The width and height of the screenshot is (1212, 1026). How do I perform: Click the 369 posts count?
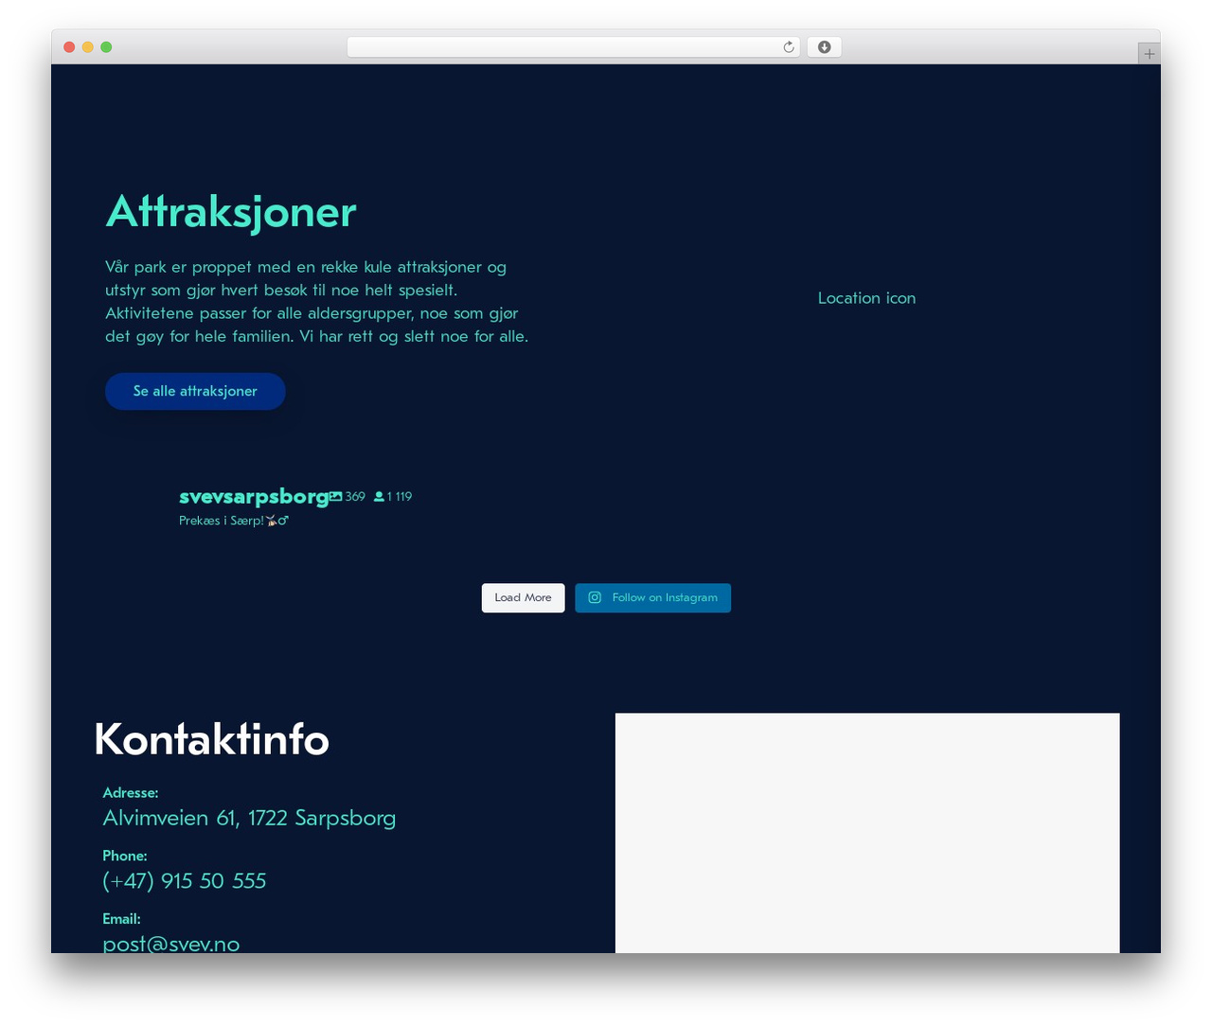pyautogui.click(x=355, y=496)
